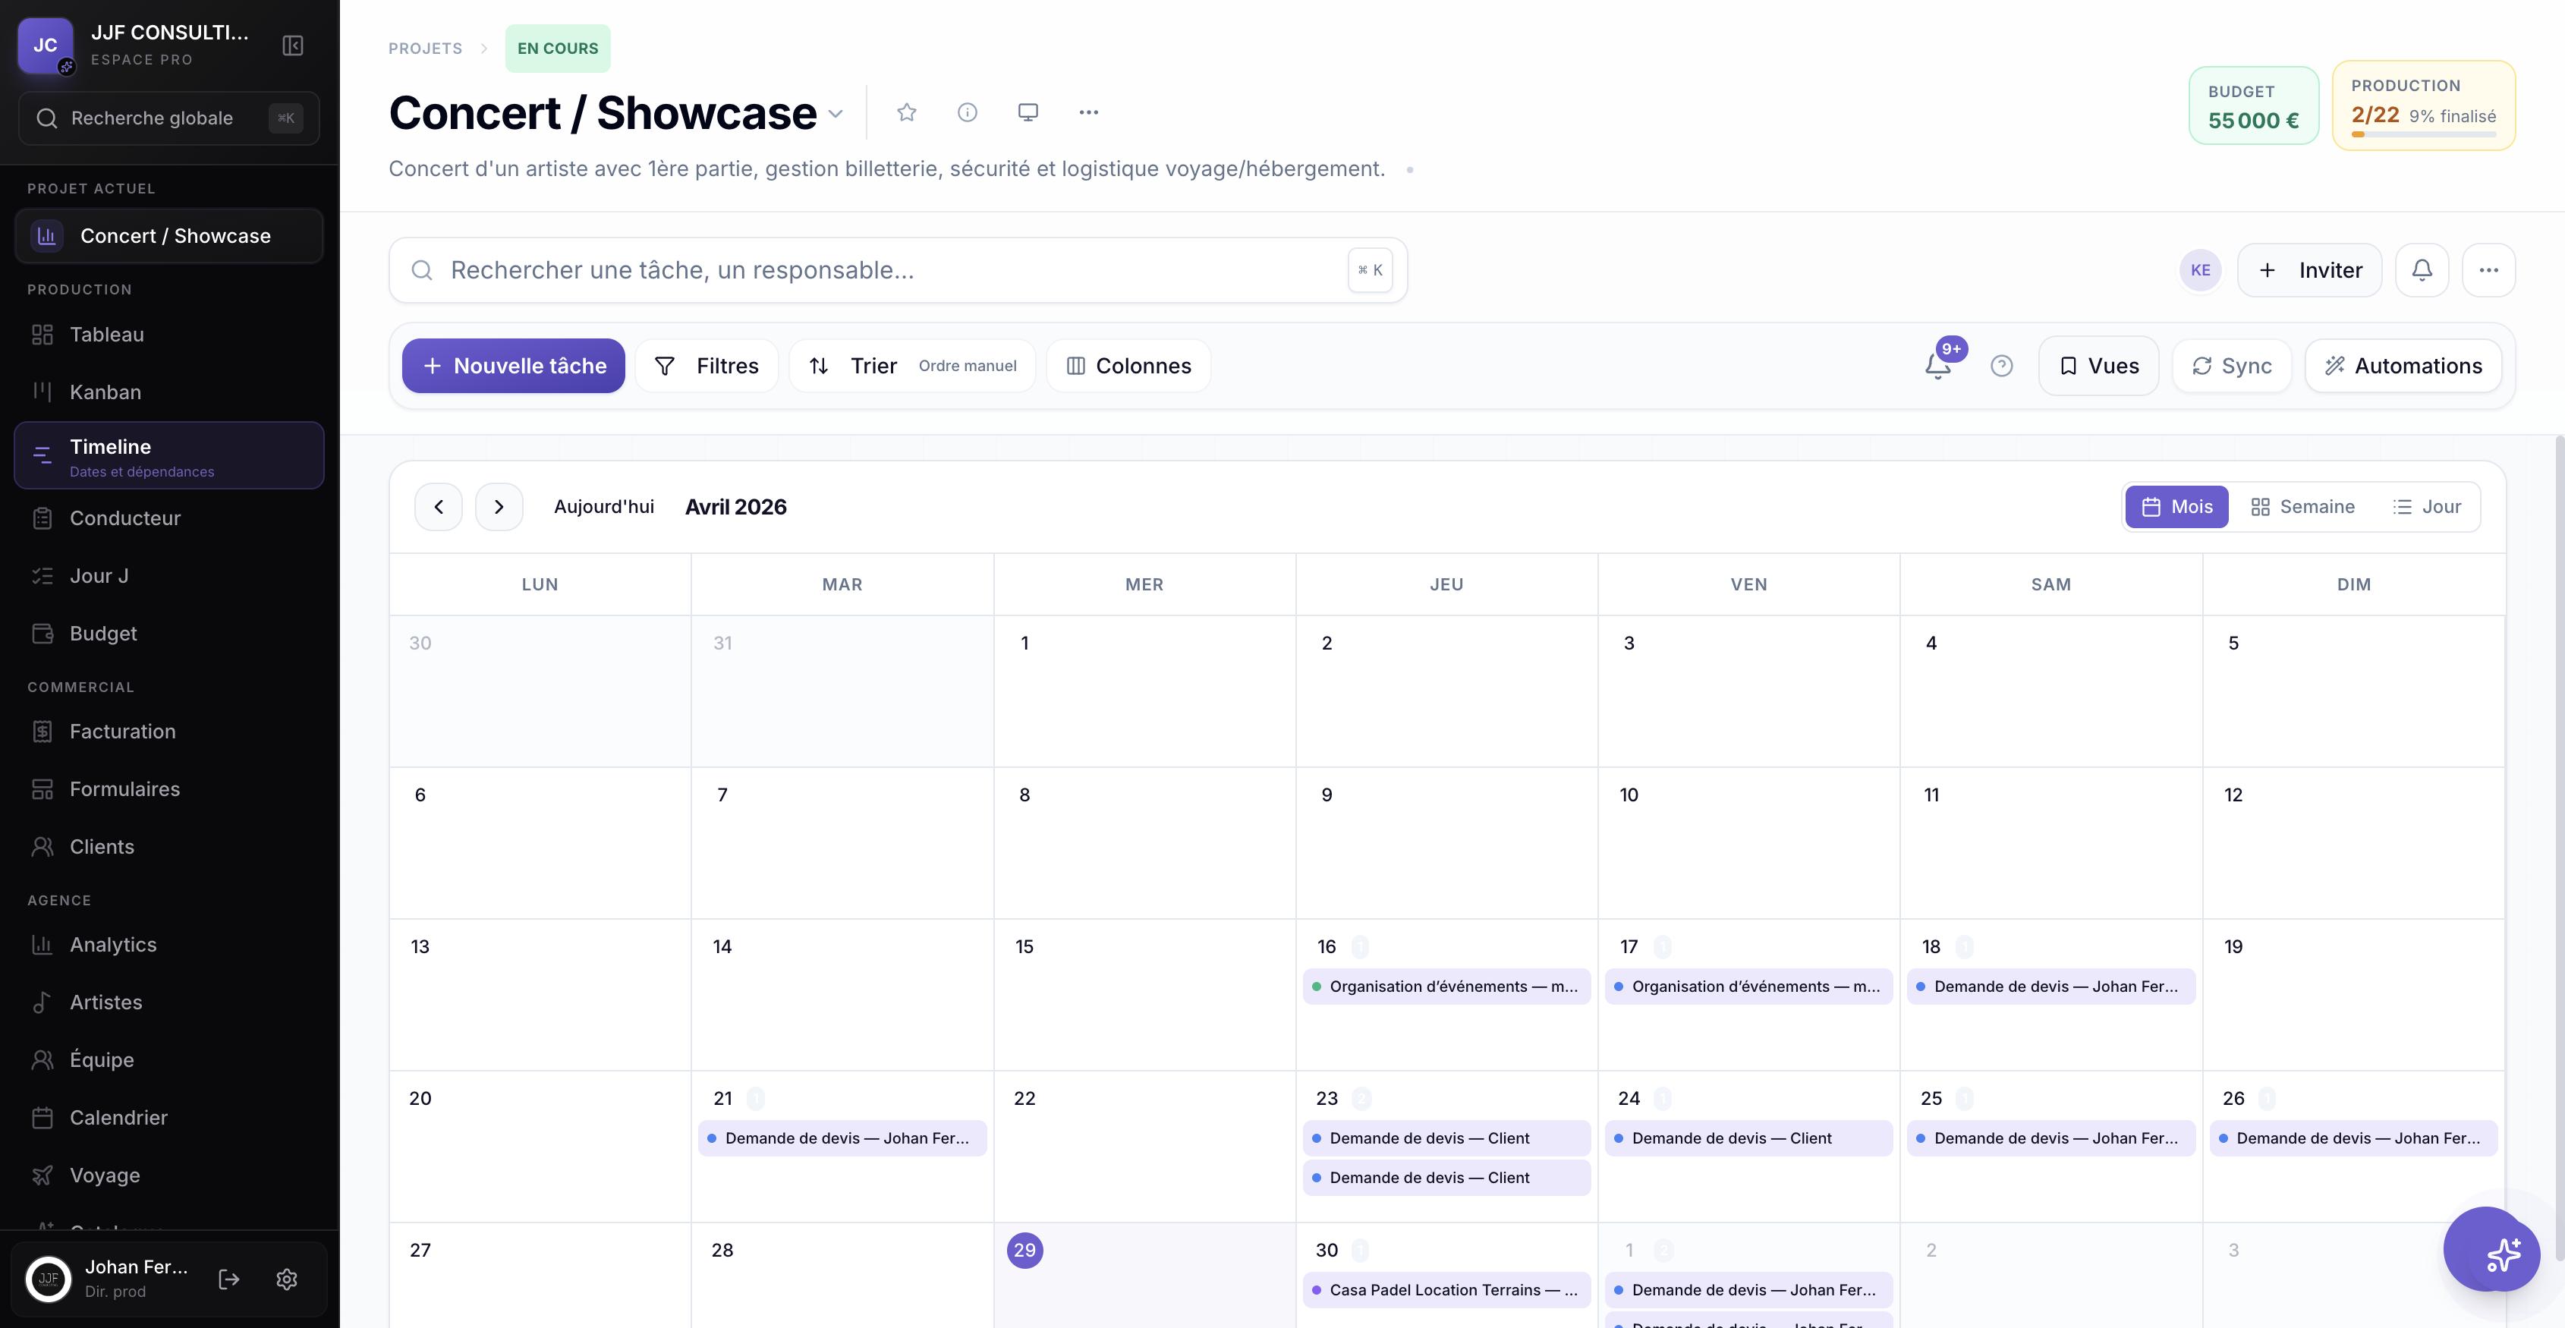Go to previous month arrow
This screenshot has height=1328, width=2565.
pos(438,507)
